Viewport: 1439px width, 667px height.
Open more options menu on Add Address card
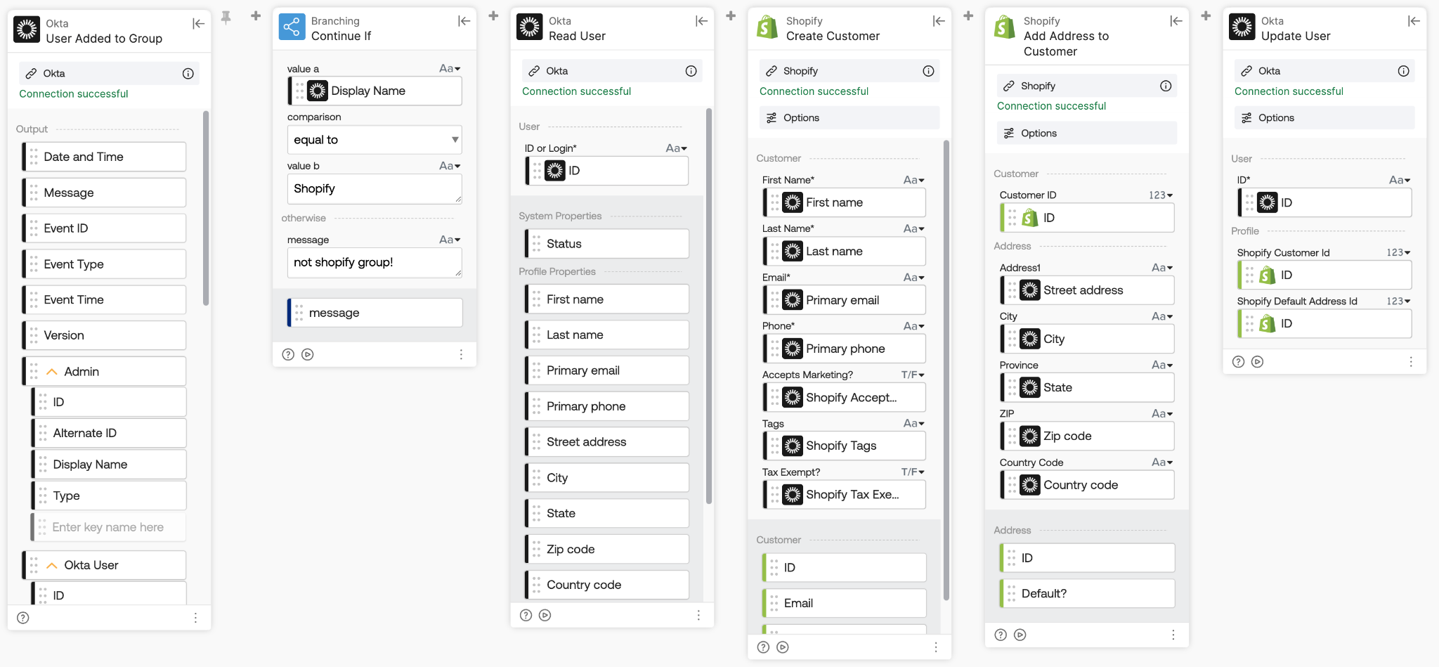[x=1173, y=635]
